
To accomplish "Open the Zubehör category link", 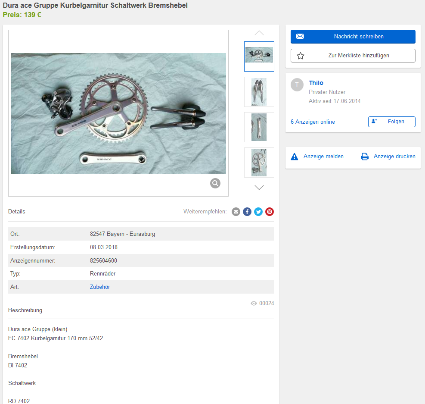I will point(100,287).
